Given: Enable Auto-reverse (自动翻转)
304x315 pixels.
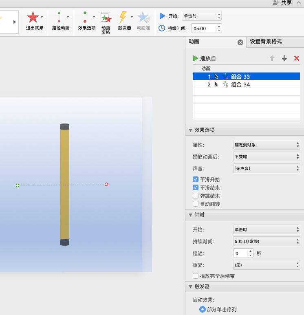Looking at the screenshot, I should tap(196, 204).
